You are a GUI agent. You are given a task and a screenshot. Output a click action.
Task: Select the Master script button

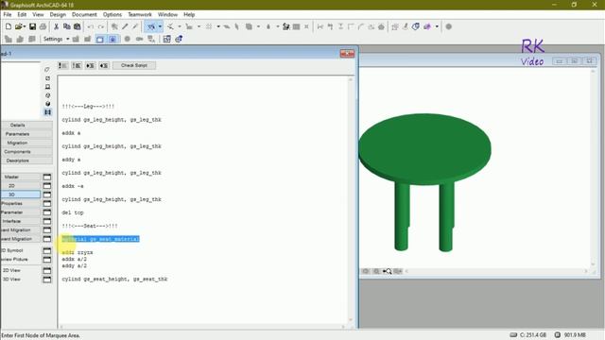point(21,177)
